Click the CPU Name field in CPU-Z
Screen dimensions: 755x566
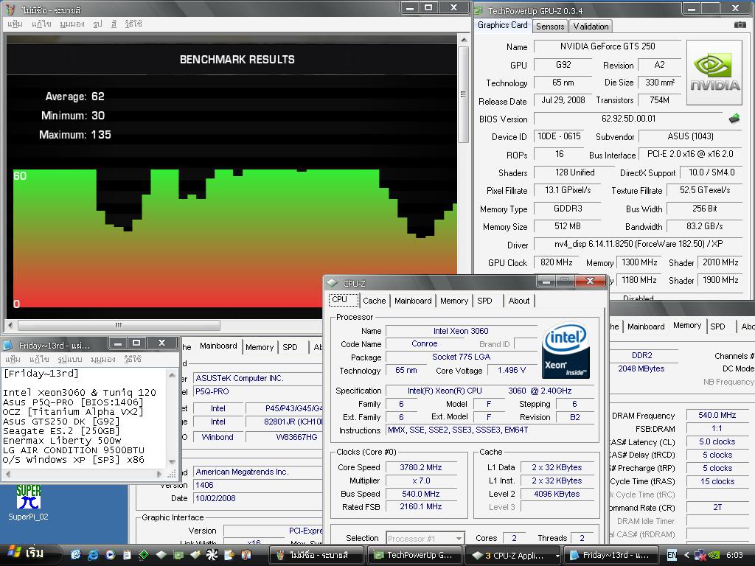461,331
